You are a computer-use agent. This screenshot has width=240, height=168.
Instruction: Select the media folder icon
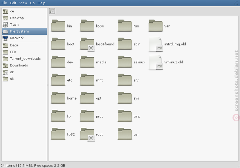pos(87,62)
